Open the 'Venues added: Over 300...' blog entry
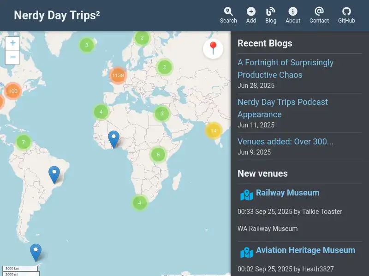This screenshot has width=369, height=276. [285, 142]
